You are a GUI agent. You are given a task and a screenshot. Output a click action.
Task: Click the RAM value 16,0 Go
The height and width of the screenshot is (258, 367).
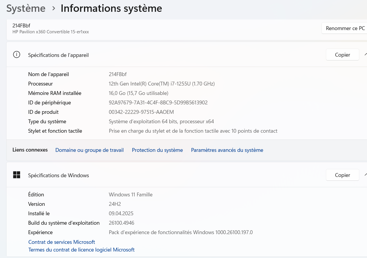pos(138,93)
